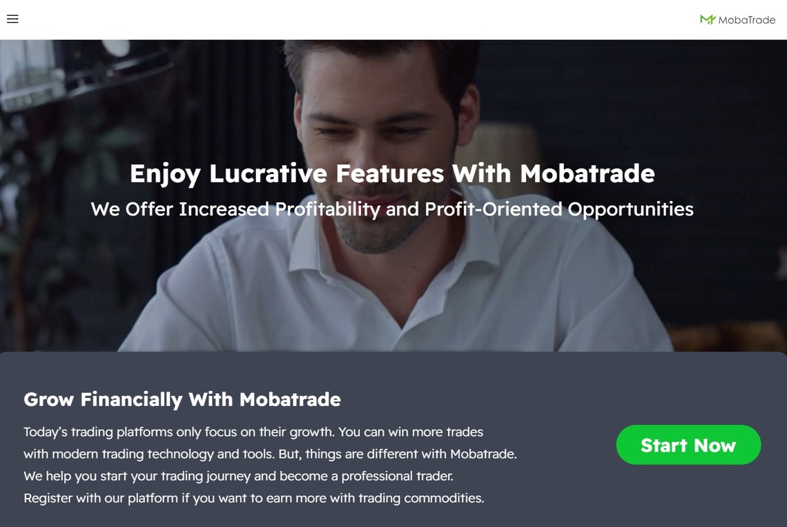Click the green M logo icon

pos(708,19)
